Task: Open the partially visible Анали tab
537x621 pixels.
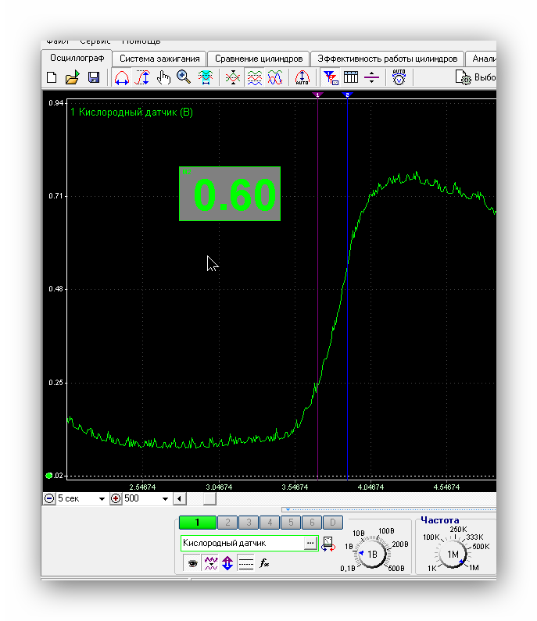Action: click(x=482, y=59)
